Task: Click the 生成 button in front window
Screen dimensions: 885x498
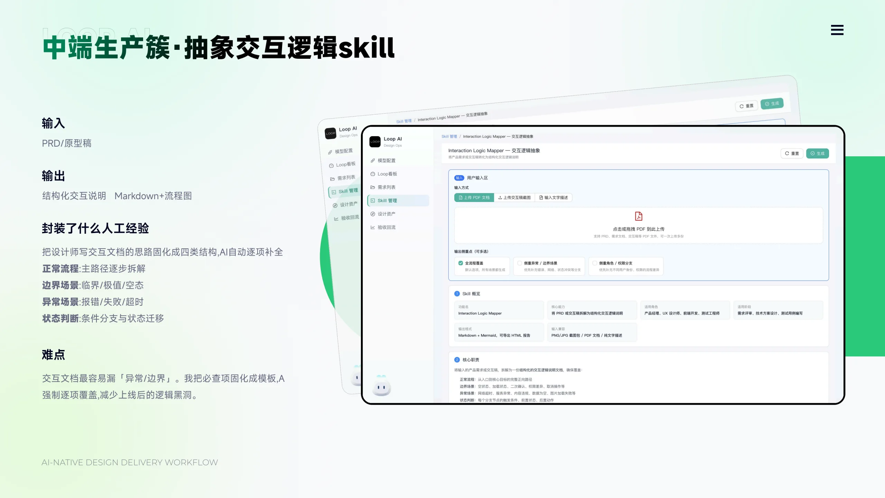Action: 817,153
